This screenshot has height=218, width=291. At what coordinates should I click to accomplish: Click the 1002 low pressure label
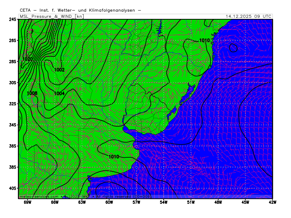59,70
